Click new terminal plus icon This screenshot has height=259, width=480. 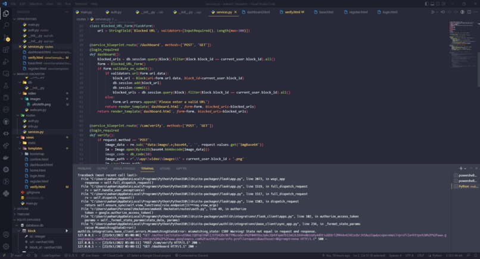pos(461,168)
